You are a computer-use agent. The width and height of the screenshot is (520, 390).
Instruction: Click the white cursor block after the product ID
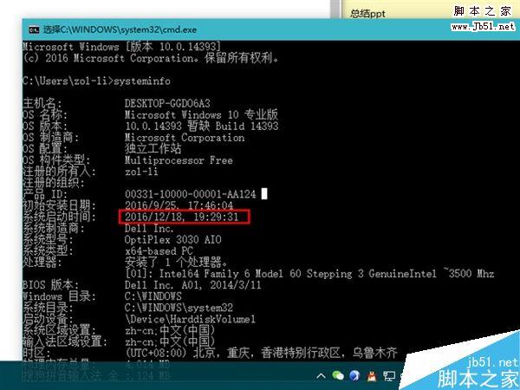265,193
